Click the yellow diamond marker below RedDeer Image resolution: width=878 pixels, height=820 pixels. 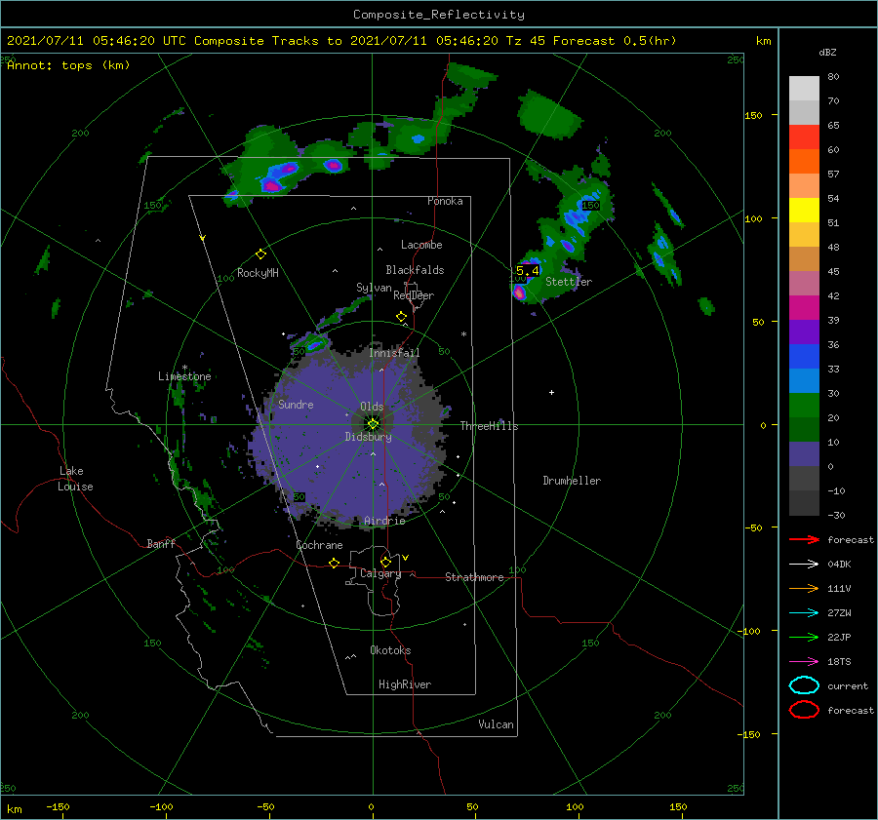click(x=401, y=317)
